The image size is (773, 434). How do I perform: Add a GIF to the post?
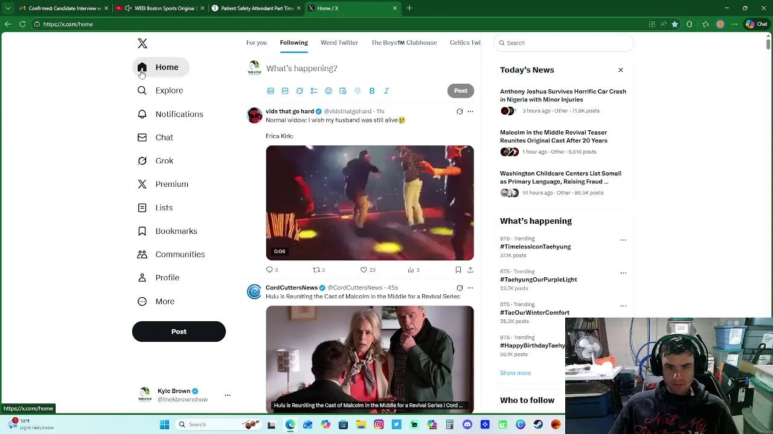coord(285,91)
